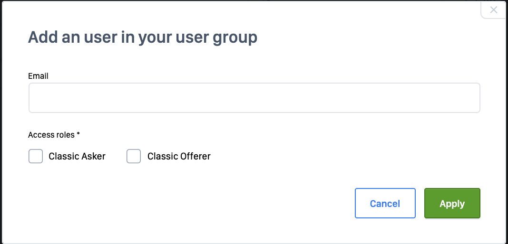This screenshot has width=508, height=244.
Task: Click the Access roles label
Action: [x=51, y=135]
